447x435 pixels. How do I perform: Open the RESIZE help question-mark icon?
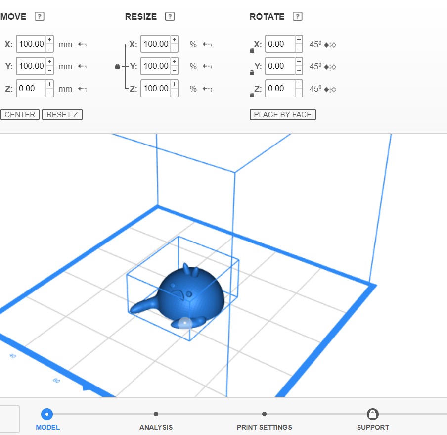[x=170, y=16]
